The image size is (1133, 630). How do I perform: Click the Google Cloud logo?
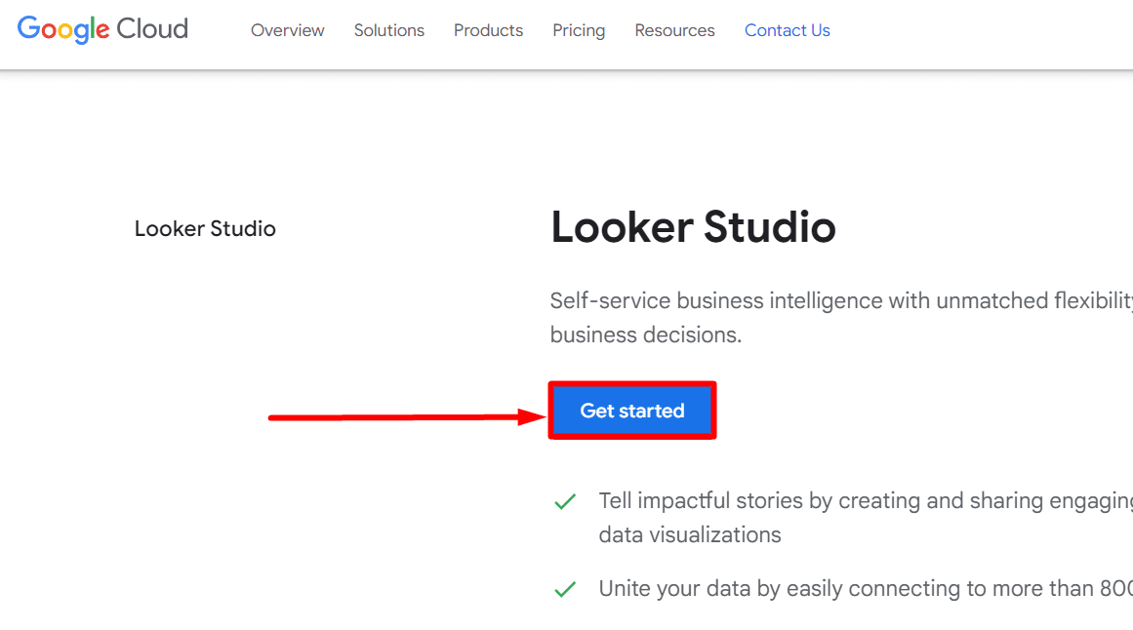101,29
